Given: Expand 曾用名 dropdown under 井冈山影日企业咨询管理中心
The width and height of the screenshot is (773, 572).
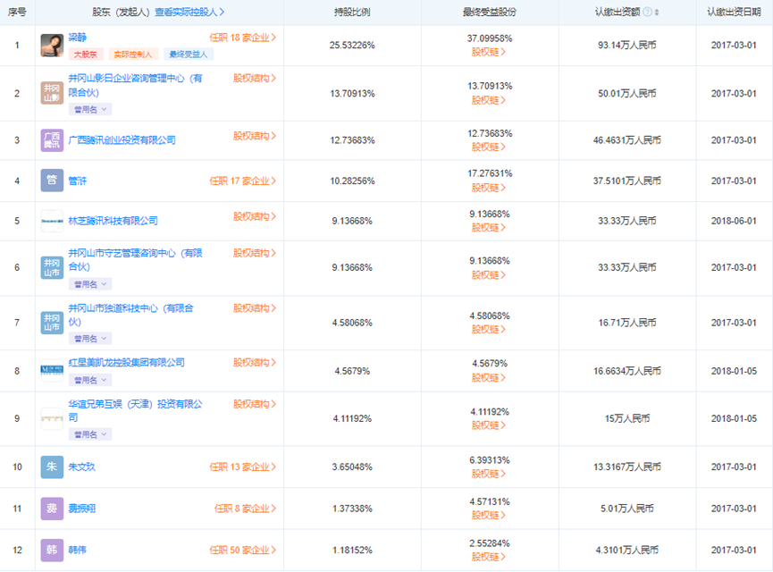Looking at the screenshot, I should [x=90, y=109].
